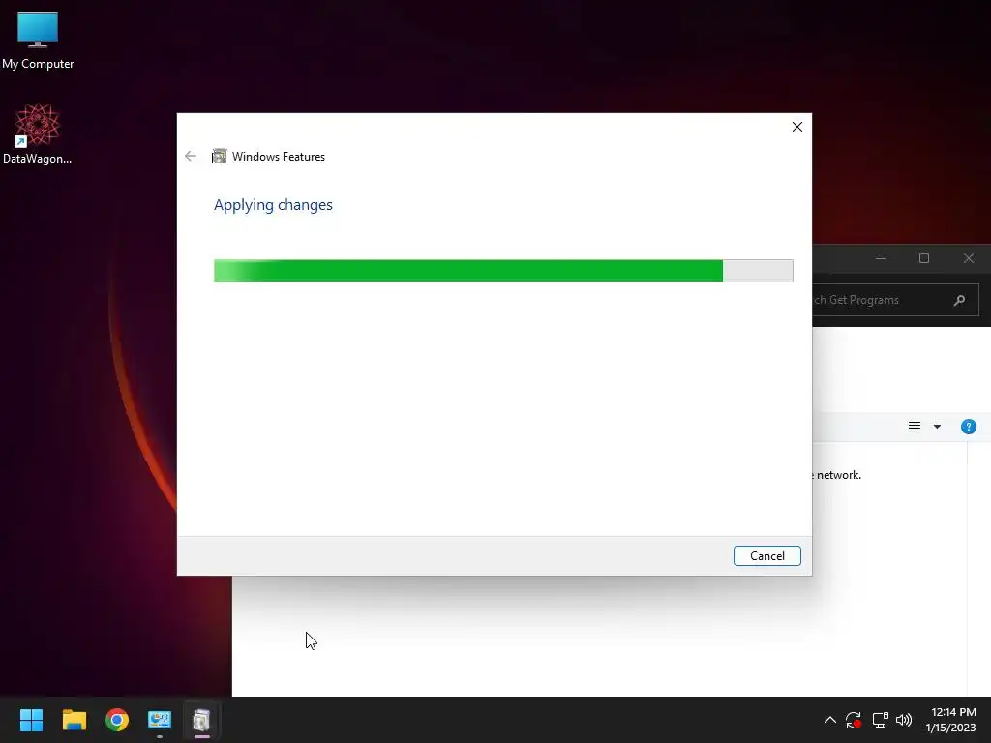This screenshot has height=743, width=991.
Task: Close the Windows Features dialog
Action: 797,127
